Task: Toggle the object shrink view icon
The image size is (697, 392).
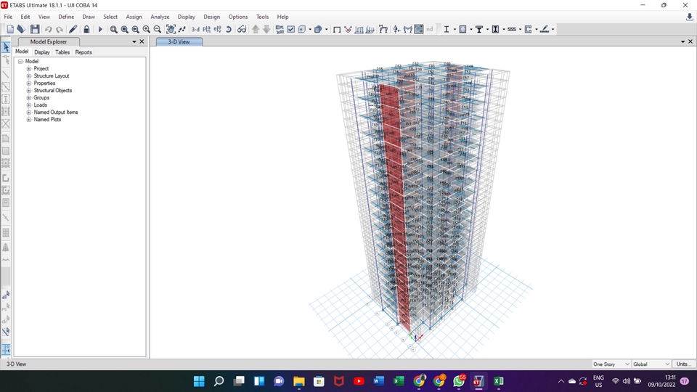Action: [x=280, y=29]
